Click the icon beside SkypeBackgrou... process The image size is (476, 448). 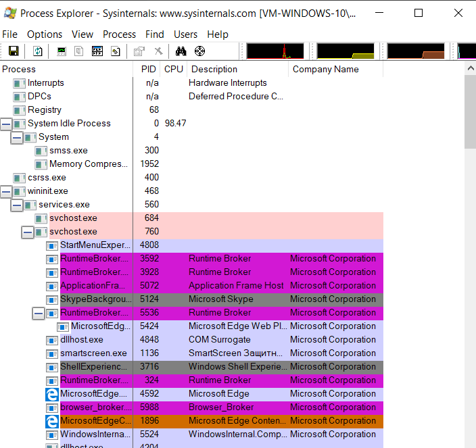pos(52,300)
